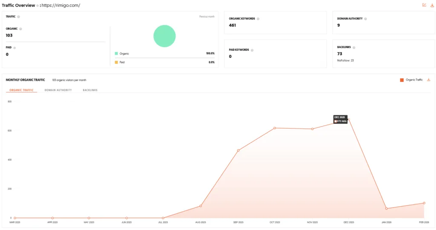
Task: Open info icon beside Backlinks
Action: pos(354,48)
